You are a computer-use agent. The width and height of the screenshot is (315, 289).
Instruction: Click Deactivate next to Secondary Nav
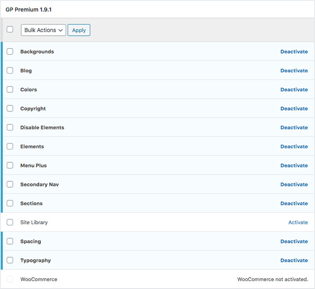(x=294, y=184)
